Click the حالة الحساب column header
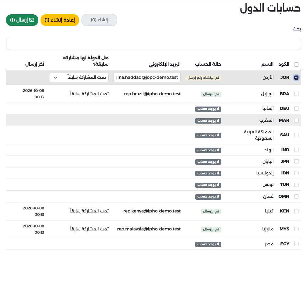The image size is (307, 284). tap(208, 64)
